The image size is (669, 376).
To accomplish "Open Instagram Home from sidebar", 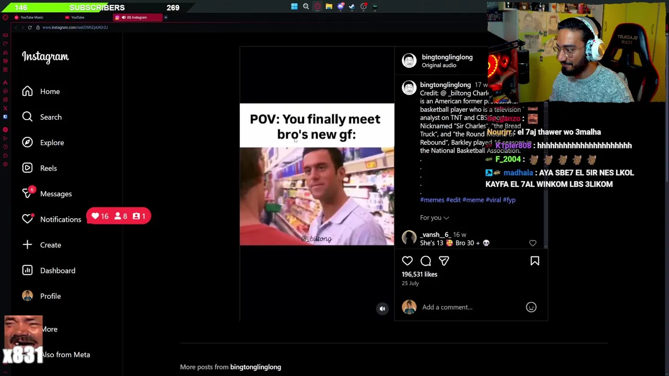I will pyautogui.click(x=41, y=91).
